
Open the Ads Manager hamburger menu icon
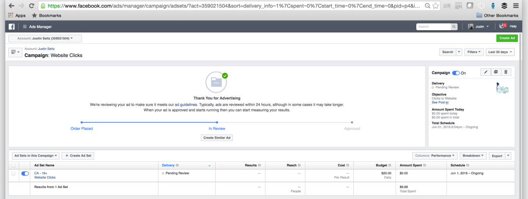coord(25,26)
